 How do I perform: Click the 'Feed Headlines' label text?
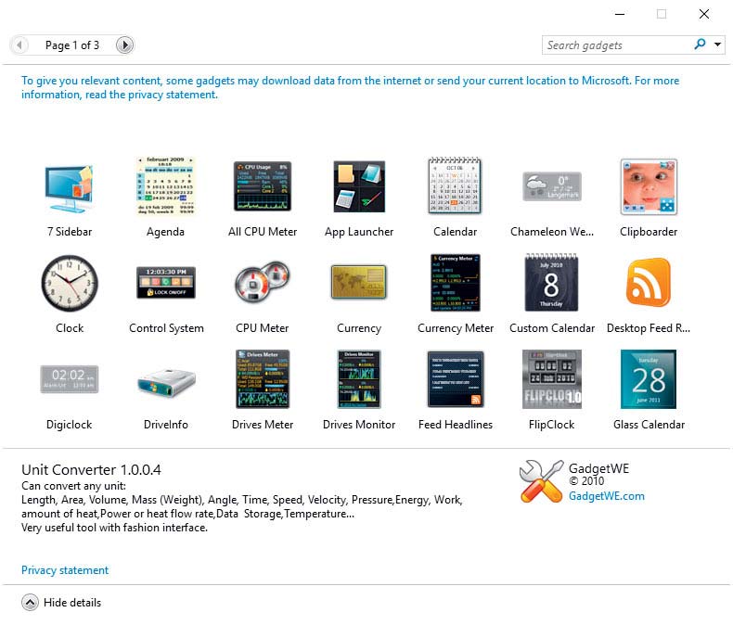[456, 425]
